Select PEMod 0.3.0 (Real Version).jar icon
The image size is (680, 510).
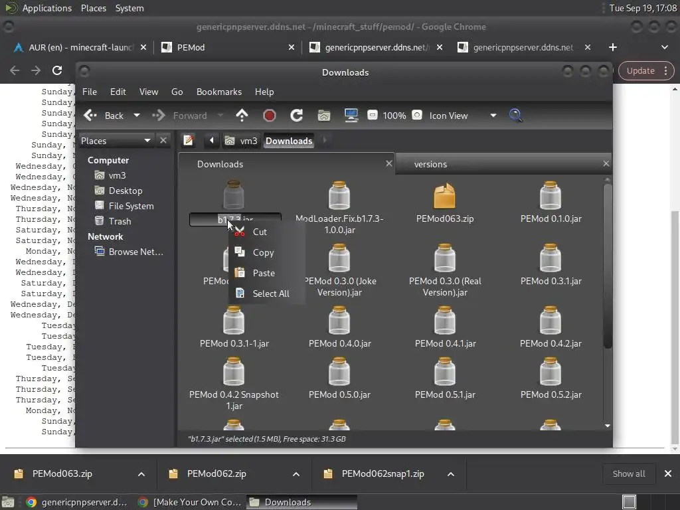(x=444, y=258)
